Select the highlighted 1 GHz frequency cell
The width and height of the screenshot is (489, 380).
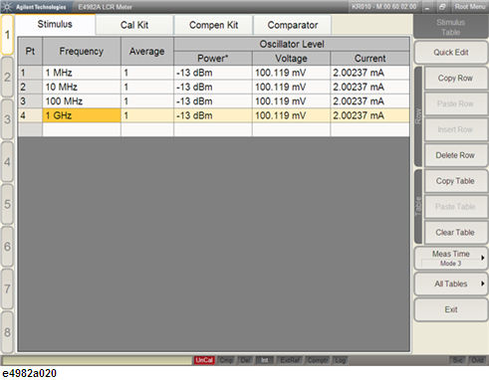[x=82, y=115]
